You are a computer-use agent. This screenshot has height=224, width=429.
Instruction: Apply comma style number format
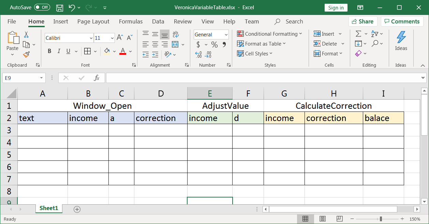pyautogui.click(x=224, y=45)
